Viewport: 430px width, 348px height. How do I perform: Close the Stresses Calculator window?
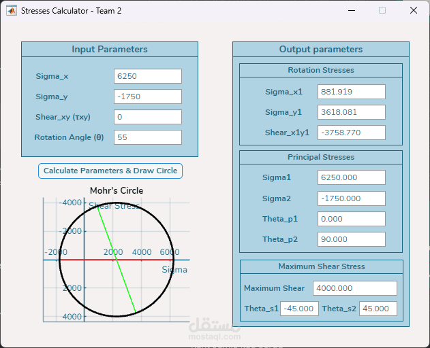(x=414, y=11)
